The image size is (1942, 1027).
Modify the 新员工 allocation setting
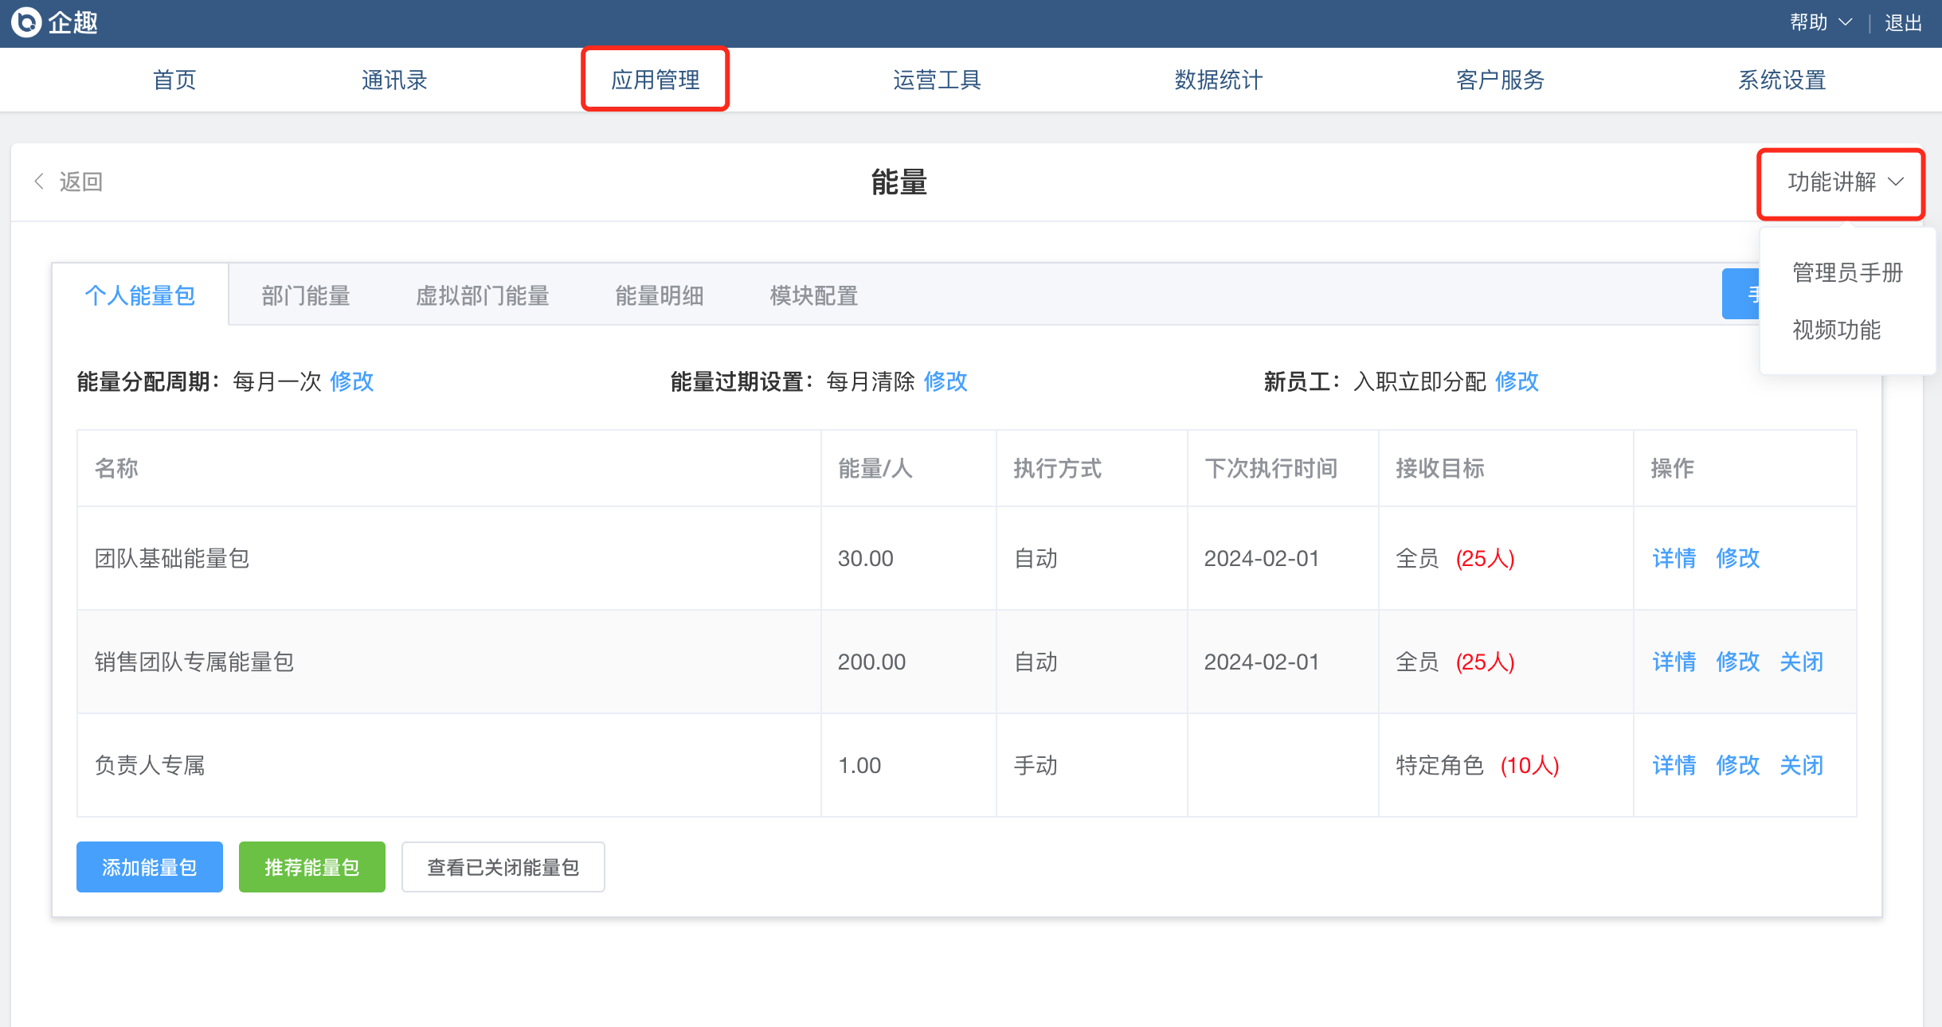pos(1517,381)
